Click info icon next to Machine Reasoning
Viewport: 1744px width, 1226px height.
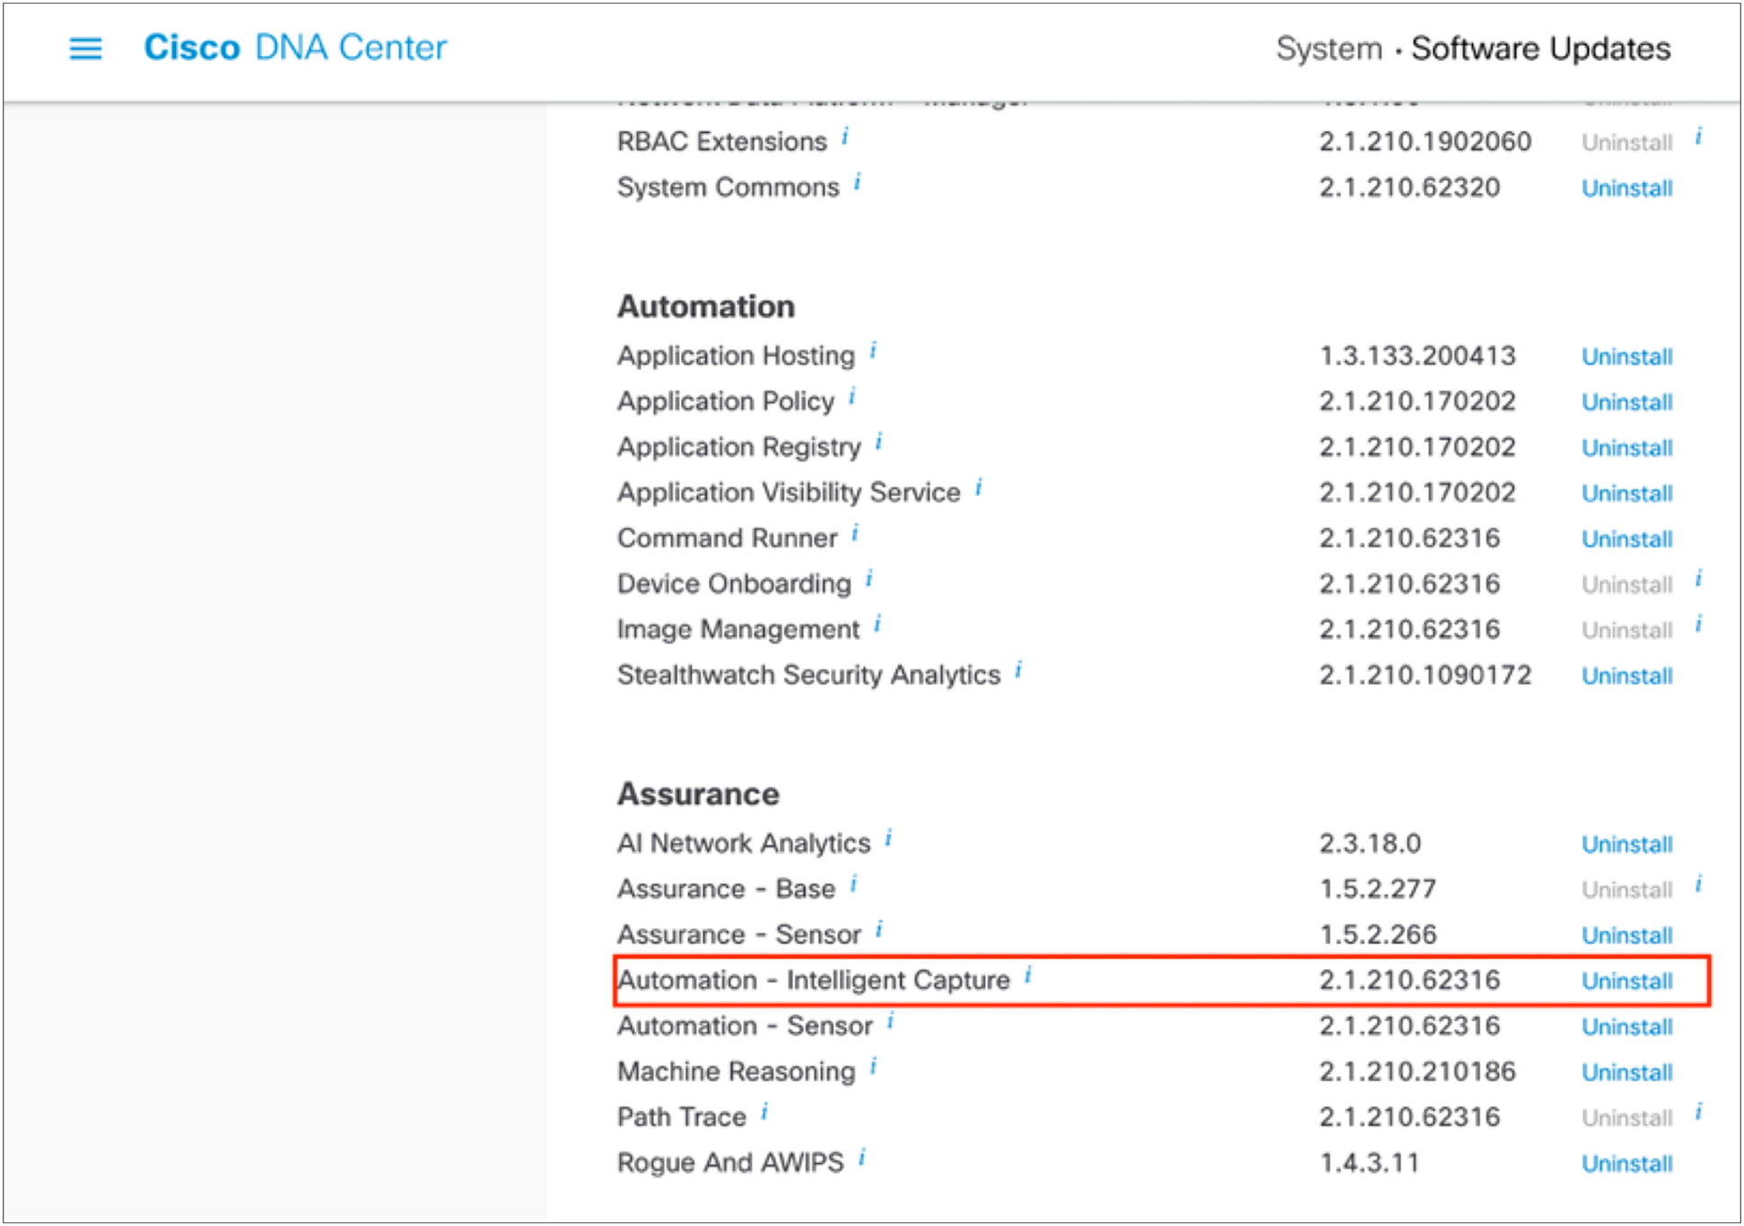[x=872, y=1067]
